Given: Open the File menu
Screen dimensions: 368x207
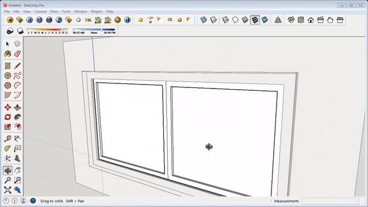Looking at the screenshot, I should pyautogui.click(x=7, y=11).
